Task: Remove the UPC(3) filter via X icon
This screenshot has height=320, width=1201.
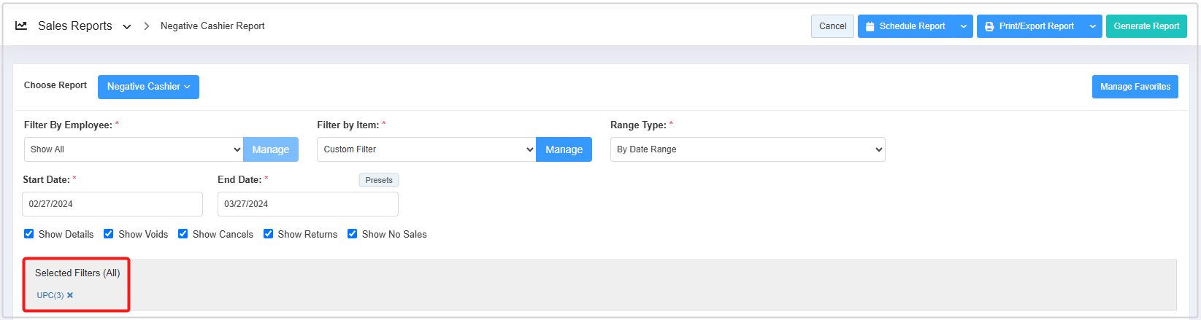Action: pos(70,295)
